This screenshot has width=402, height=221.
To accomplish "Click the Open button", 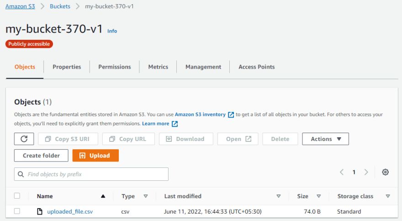I will click(238, 139).
